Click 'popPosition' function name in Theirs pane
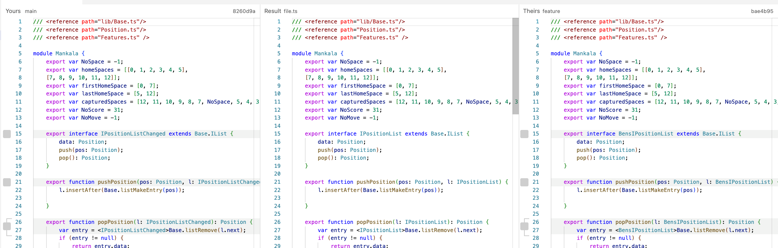The image size is (778, 248). 633,222
